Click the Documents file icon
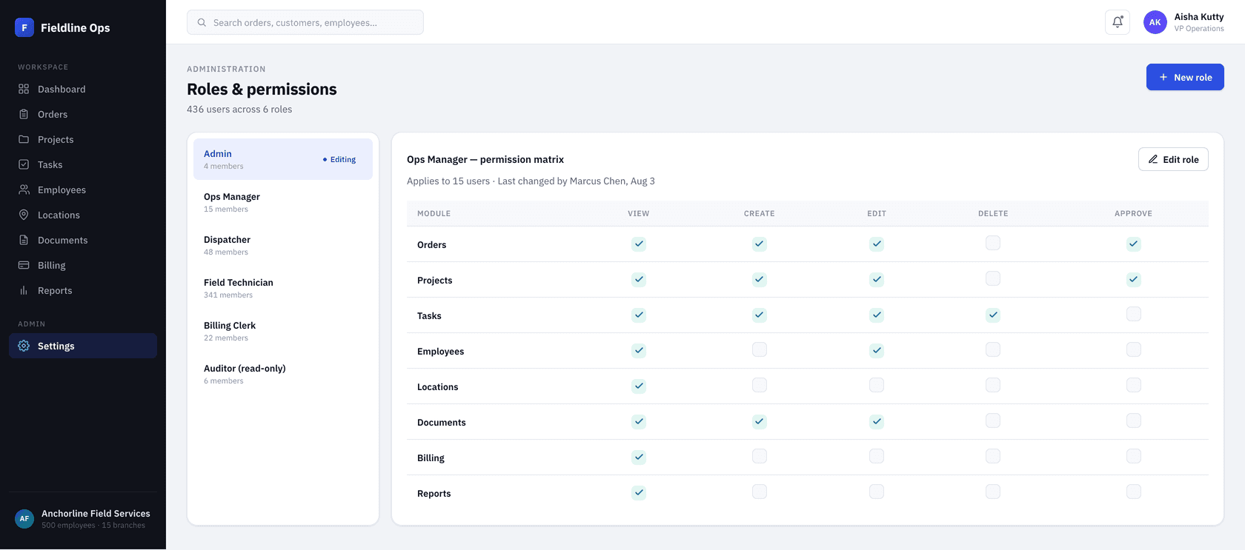The image size is (1245, 550). [x=24, y=240]
